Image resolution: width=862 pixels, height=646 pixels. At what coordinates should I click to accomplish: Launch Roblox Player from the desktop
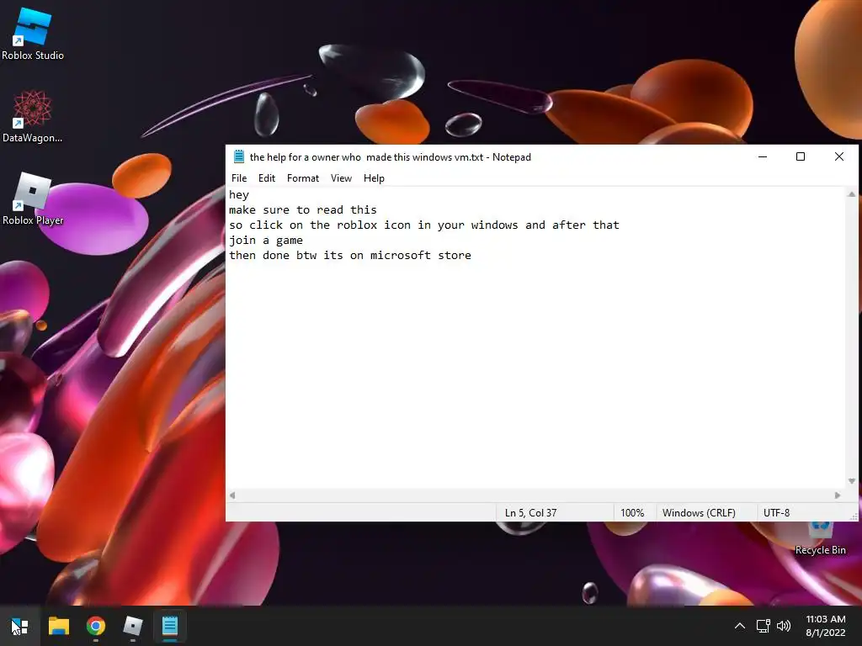(x=33, y=199)
